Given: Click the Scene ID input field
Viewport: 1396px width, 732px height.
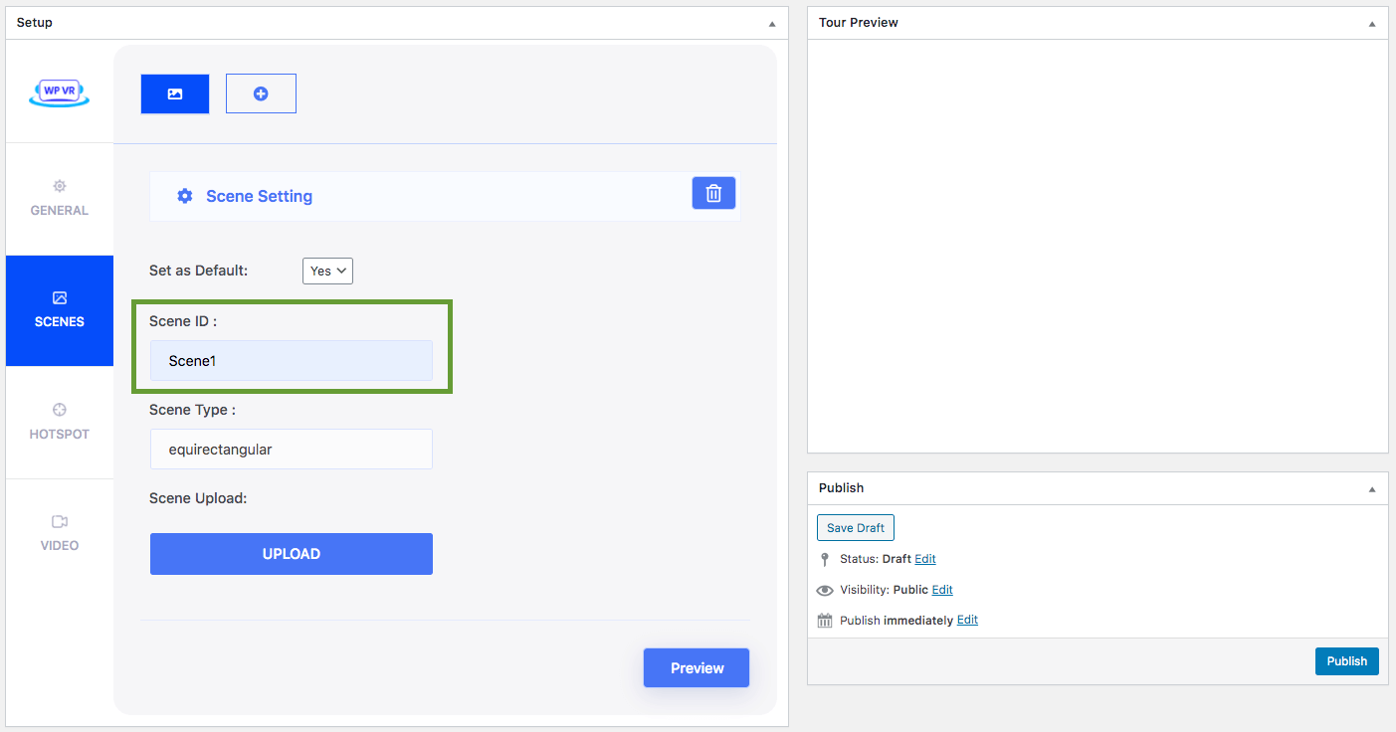Looking at the screenshot, I should click(x=292, y=361).
